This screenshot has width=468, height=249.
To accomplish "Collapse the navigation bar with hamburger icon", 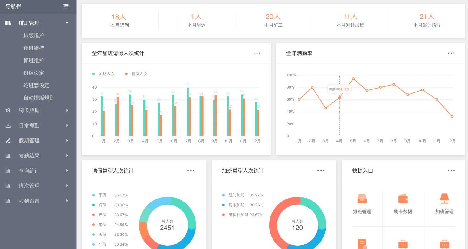I will coord(66,6).
